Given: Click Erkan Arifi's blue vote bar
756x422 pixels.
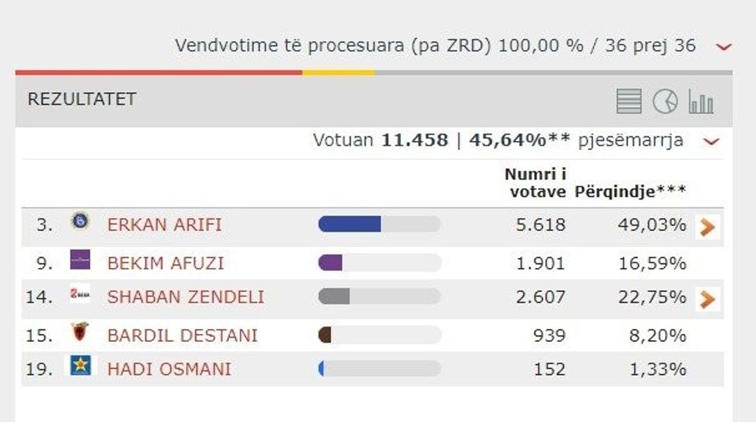Looking at the screenshot, I should (x=349, y=224).
